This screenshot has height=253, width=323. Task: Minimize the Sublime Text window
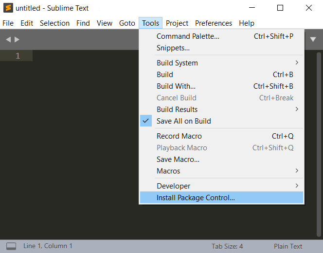tap(252, 8)
